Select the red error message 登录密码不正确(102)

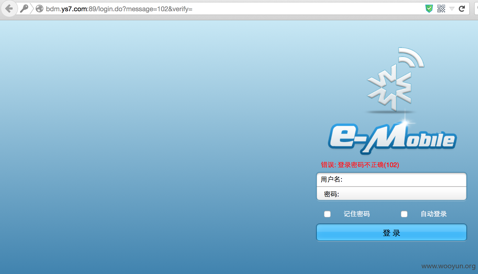[360, 165]
